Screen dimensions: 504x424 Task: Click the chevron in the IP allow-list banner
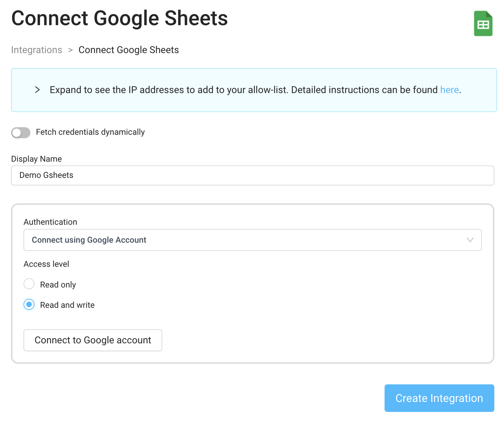point(37,90)
